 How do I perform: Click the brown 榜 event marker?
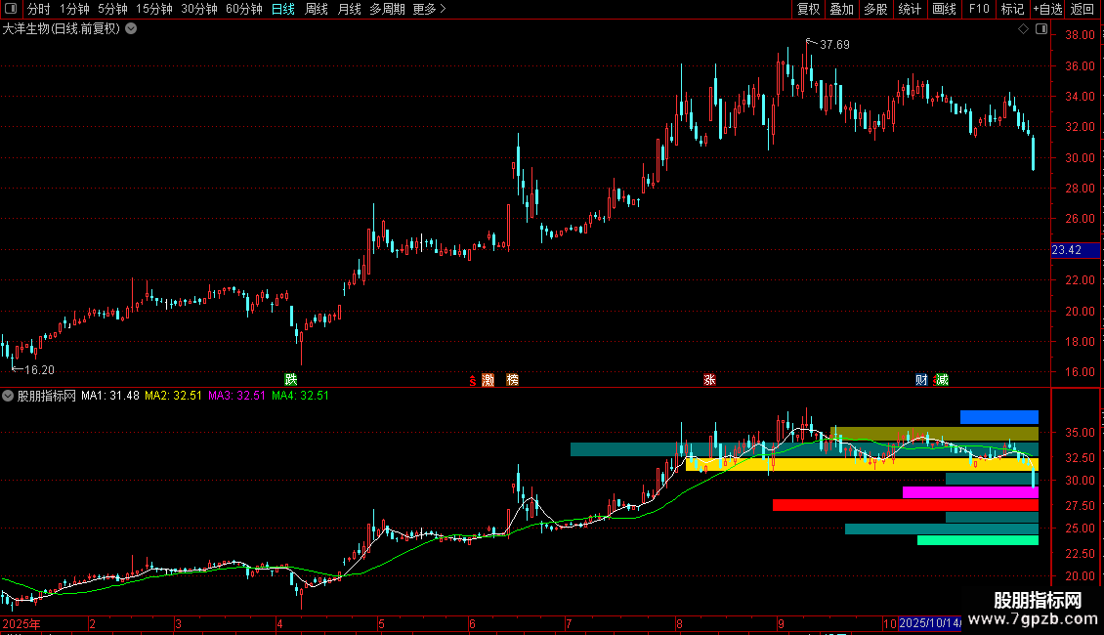click(x=513, y=380)
